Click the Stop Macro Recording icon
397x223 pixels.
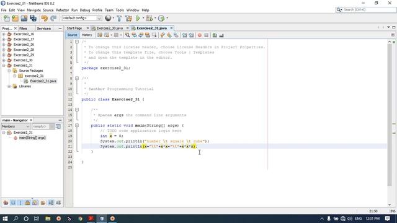click(x=207, y=35)
